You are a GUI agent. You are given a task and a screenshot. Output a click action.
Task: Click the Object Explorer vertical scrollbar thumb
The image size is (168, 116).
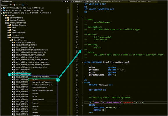68,11
